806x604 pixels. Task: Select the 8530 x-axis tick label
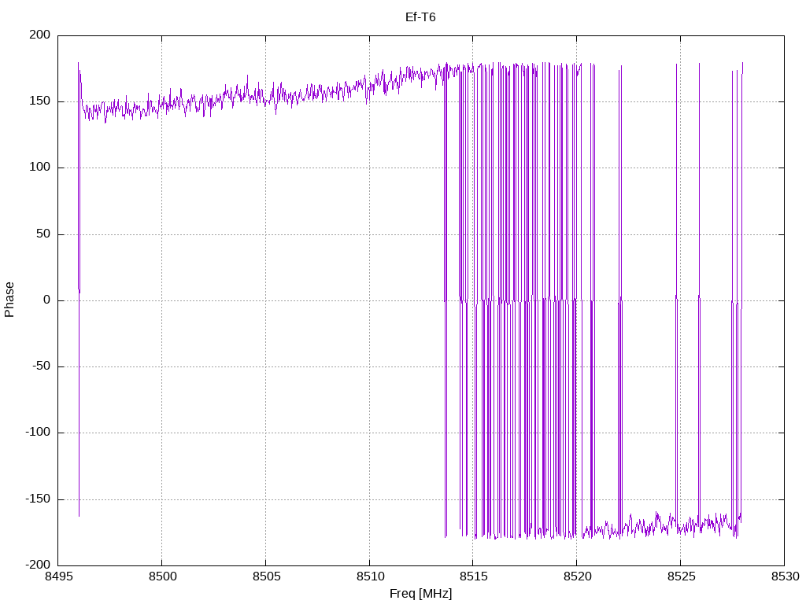tap(784, 578)
